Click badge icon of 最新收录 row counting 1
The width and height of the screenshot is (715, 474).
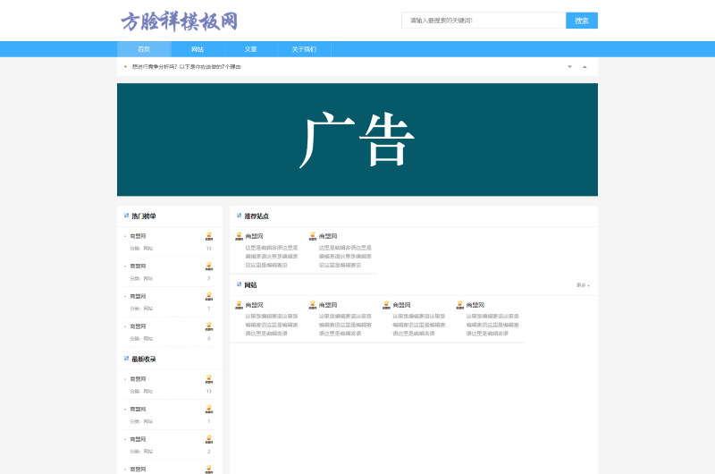[209, 409]
